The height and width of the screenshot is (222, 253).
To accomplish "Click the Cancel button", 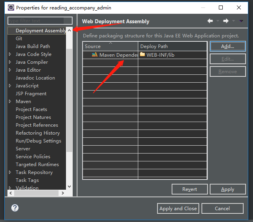I will coord(222,208).
